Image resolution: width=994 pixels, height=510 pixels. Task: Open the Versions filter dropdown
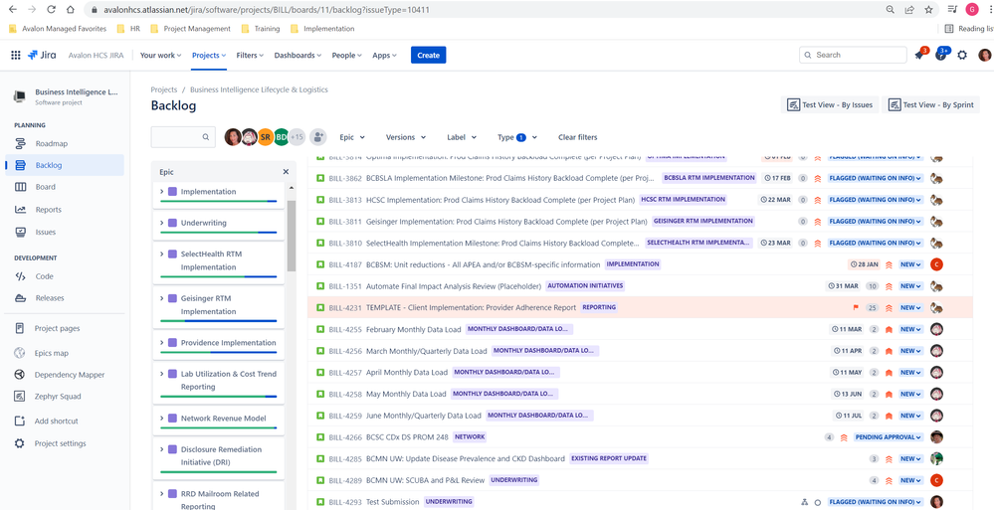pos(406,137)
